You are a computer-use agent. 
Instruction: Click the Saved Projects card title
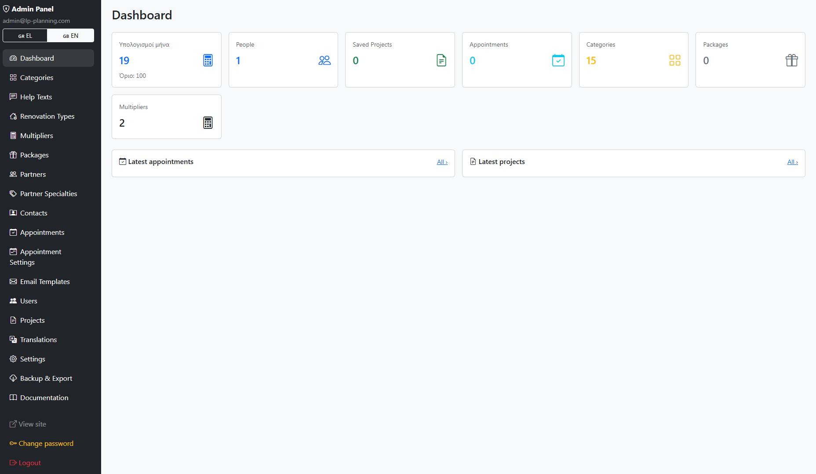[372, 44]
